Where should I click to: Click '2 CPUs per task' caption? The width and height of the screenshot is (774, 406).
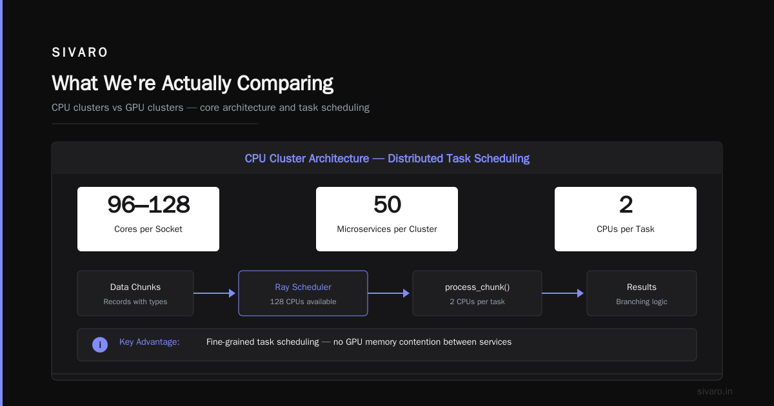pos(477,302)
